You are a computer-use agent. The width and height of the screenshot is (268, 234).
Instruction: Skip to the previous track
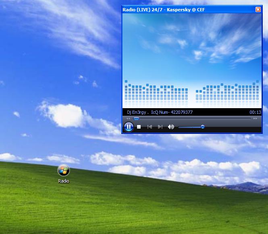click(150, 127)
